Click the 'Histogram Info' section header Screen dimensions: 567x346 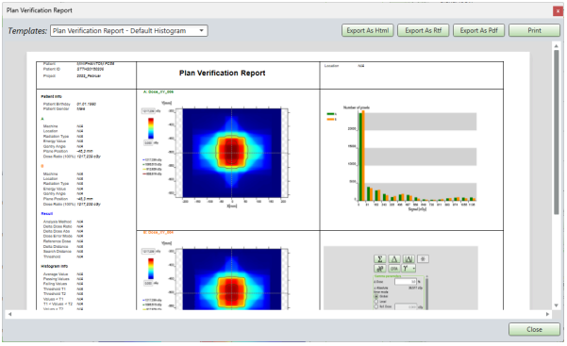(x=54, y=266)
